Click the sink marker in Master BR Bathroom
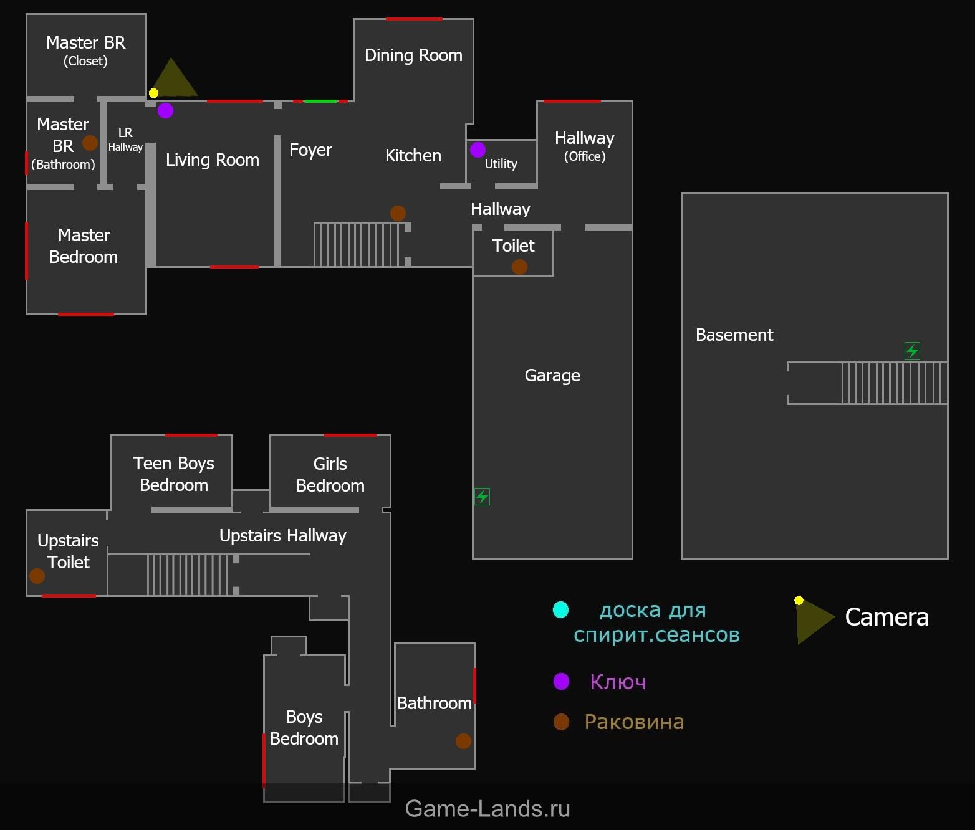Image resolution: width=975 pixels, height=830 pixels. coord(90,143)
